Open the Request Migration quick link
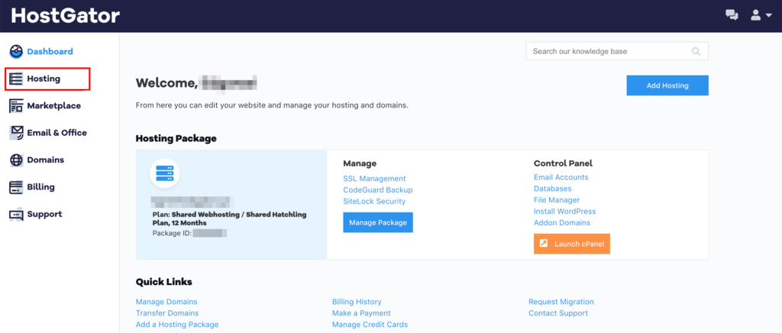The image size is (782, 333). coord(561,302)
